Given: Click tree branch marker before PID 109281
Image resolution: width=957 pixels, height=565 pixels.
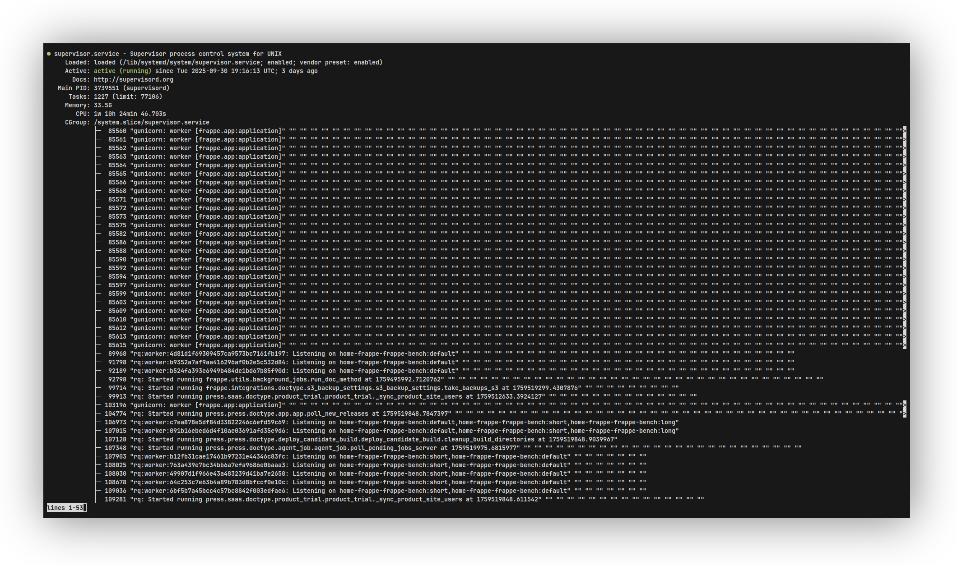Looking at the screenshot, I should coord(98,499).
